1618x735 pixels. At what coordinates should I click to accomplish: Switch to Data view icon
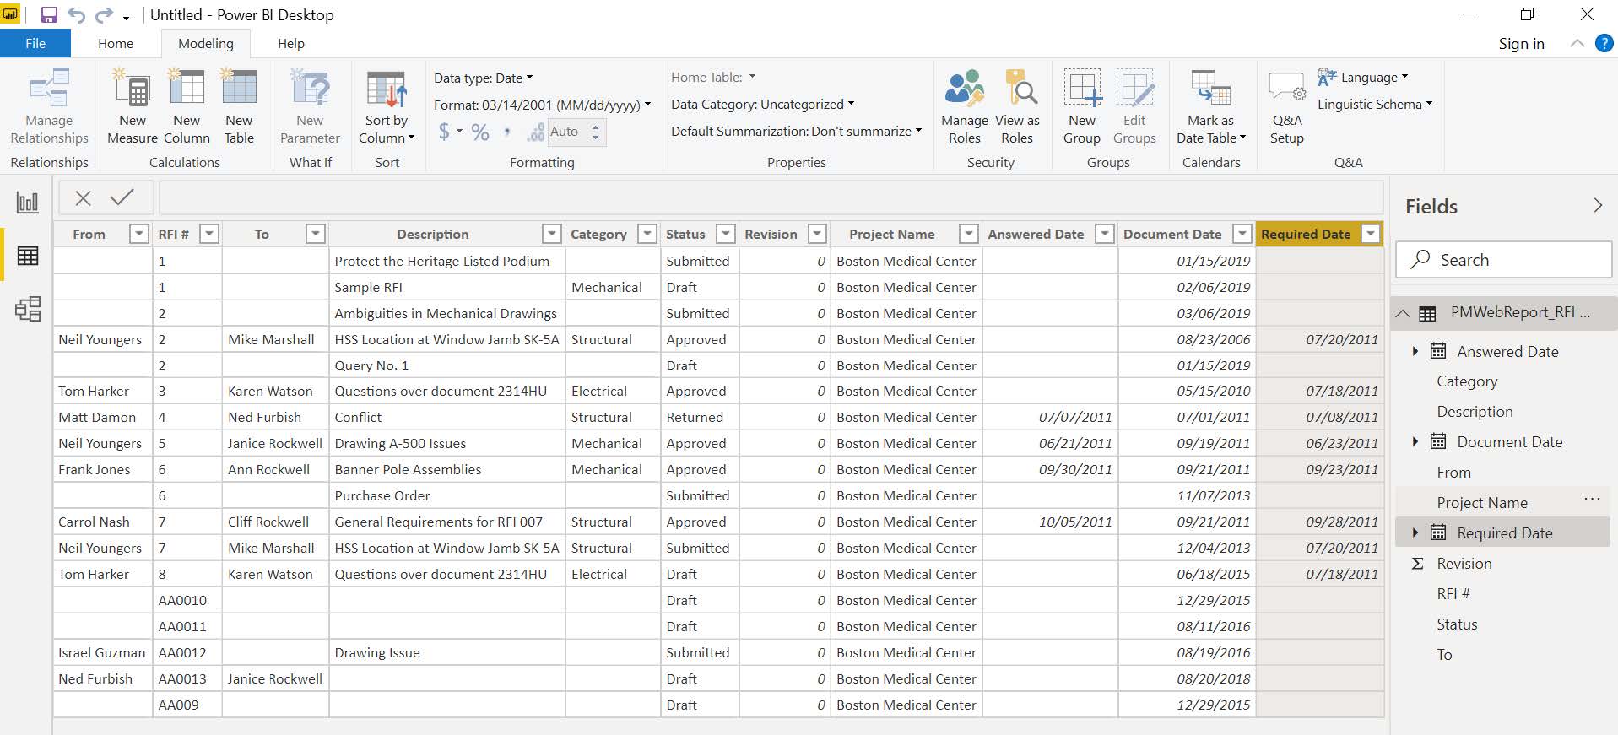point(27,256)
